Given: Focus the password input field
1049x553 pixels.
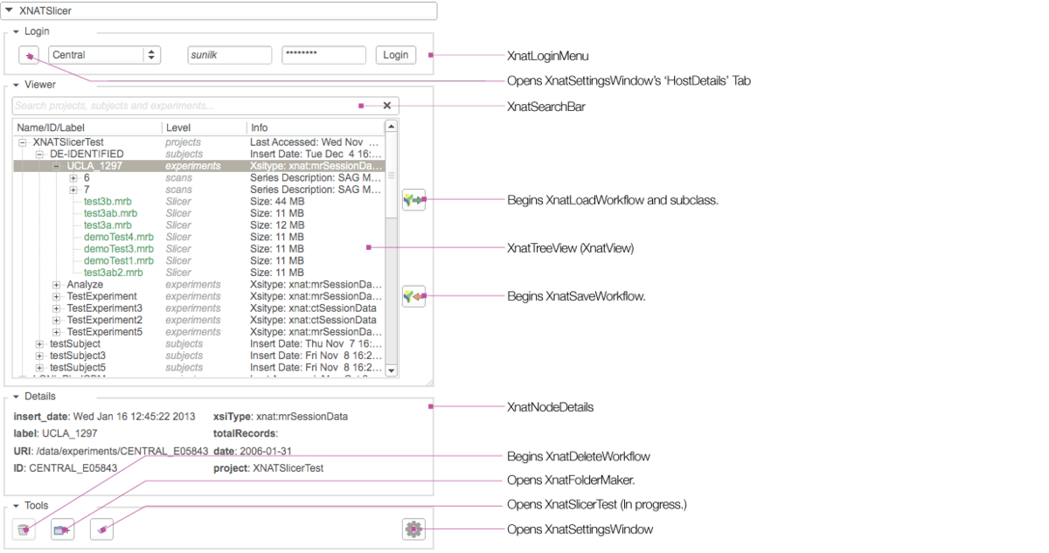Looking at the screenshot, I should coord(323,54).
